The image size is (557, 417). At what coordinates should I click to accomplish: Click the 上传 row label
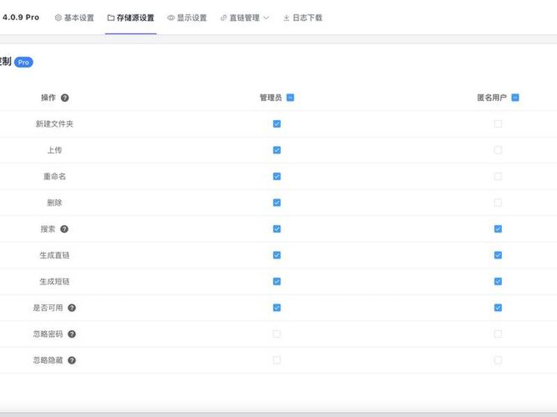[x=54, y=150]
